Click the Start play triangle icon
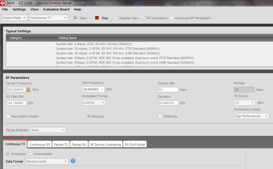This screenshot has width=273, height=169. pyautogui.click(x=76, y=18)
